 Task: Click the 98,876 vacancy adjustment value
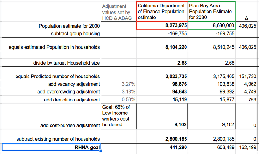[x=161, y=84]
